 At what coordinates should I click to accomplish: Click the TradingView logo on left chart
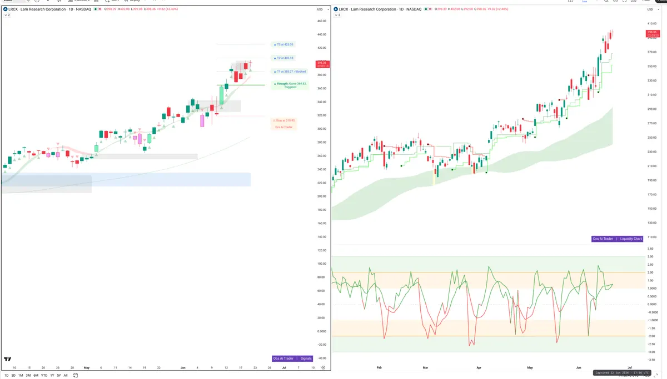point(7,360)
